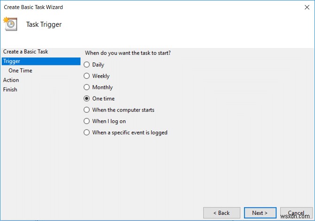This screenshot has width=315, height=221.
Task: Pick When a specific event is logged
Action: 87,133
